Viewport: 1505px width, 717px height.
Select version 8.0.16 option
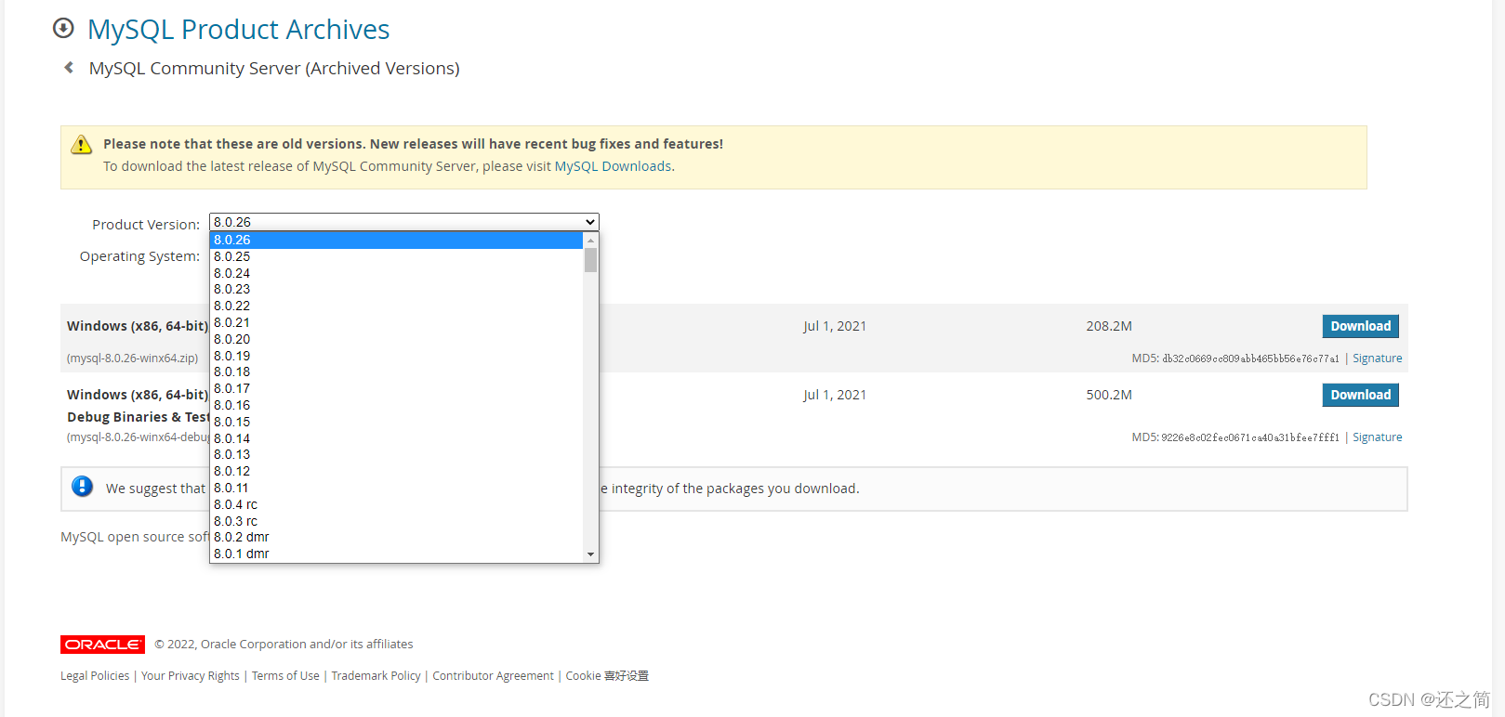[397, 405]
